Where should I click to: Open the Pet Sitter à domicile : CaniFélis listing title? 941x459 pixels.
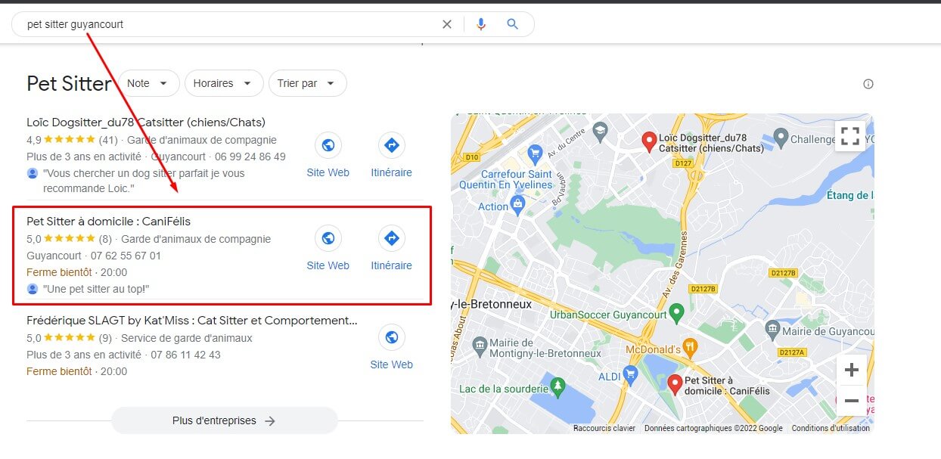[109, 222]
